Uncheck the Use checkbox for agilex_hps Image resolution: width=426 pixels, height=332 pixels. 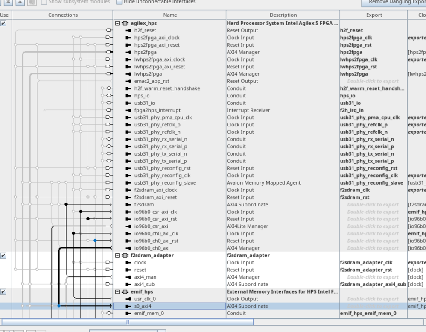(x=3, y=24)
